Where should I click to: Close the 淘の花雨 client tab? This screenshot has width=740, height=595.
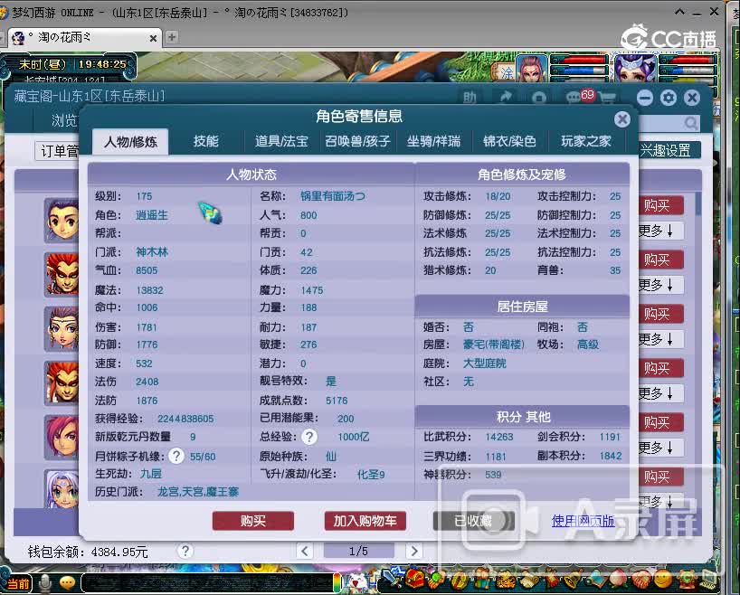153,38
